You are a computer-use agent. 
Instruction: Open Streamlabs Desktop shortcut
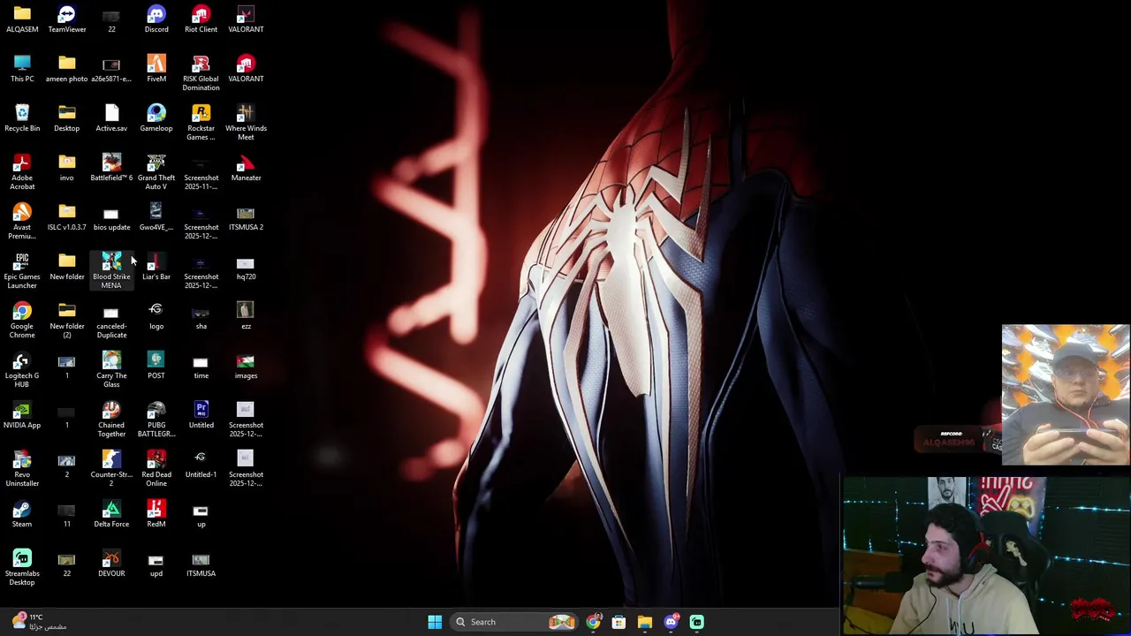click(x=22, y=567)
